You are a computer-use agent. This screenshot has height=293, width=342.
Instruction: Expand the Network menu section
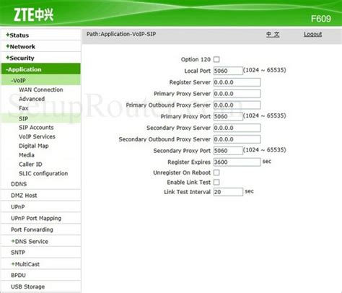pos(20,47)
